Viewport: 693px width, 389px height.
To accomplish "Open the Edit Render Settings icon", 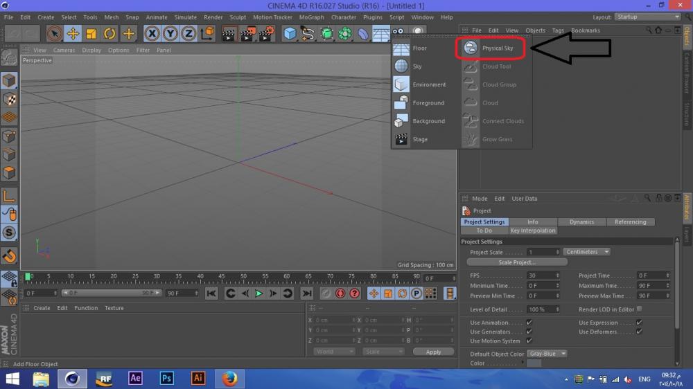I will [267, 33].
